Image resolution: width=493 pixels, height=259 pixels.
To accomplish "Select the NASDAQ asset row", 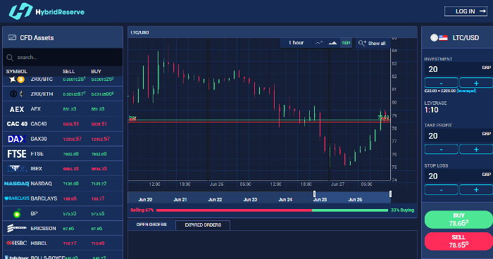I will point(63,184).
